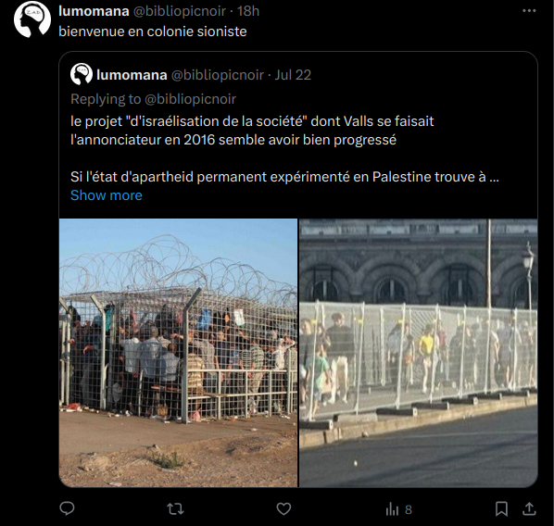The width and height of the screenshot is (554, 526).
Task: Open view analytics bar chart icon
Action: coord(392,509)
